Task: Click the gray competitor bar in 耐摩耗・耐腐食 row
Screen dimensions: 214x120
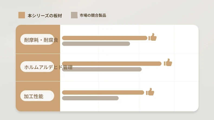Action: pos(96,44)
